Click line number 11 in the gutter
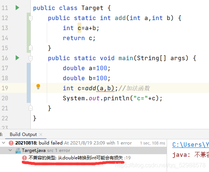Screen dimensions: 209x172 [x=5, y=8]
